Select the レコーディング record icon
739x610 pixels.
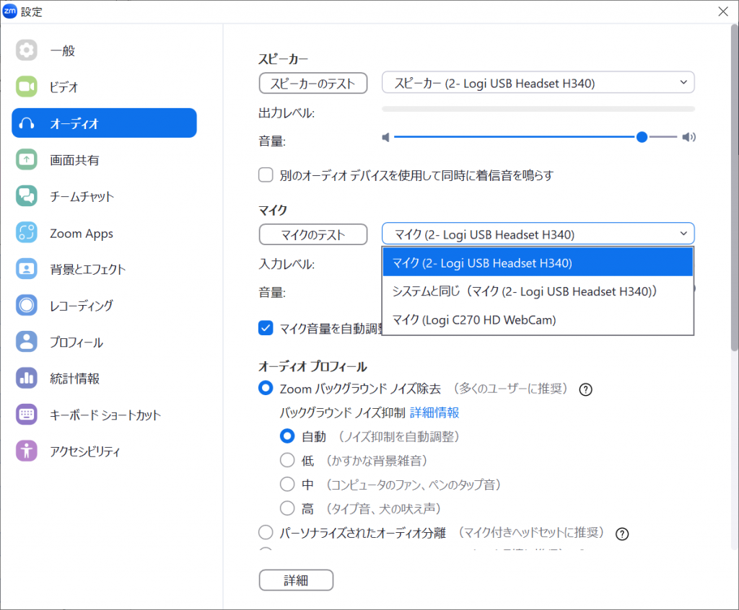(x=27, y=305)
